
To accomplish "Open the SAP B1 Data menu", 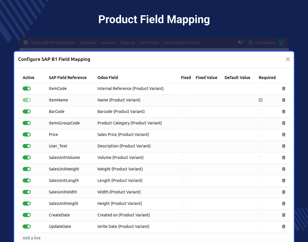I will [149, 43].
